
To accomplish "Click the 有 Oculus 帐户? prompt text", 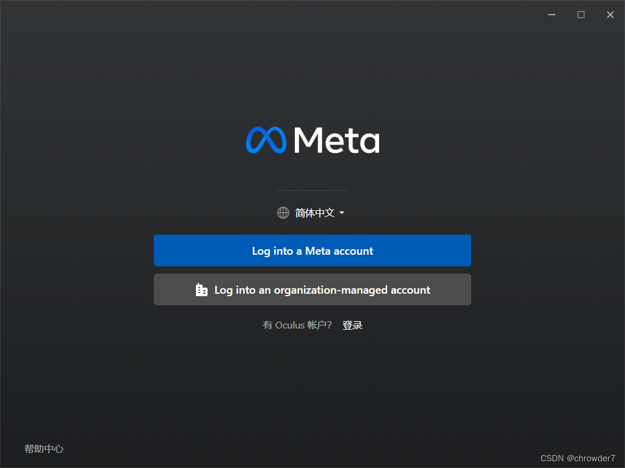I will pos(297,325).
